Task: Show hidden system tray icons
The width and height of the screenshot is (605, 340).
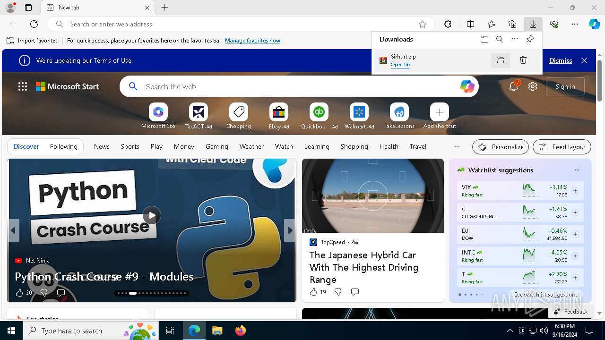Action: (510, 331)
